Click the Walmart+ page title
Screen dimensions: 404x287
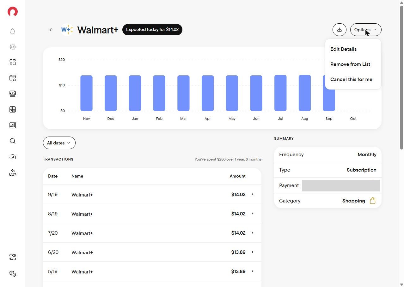98,30
